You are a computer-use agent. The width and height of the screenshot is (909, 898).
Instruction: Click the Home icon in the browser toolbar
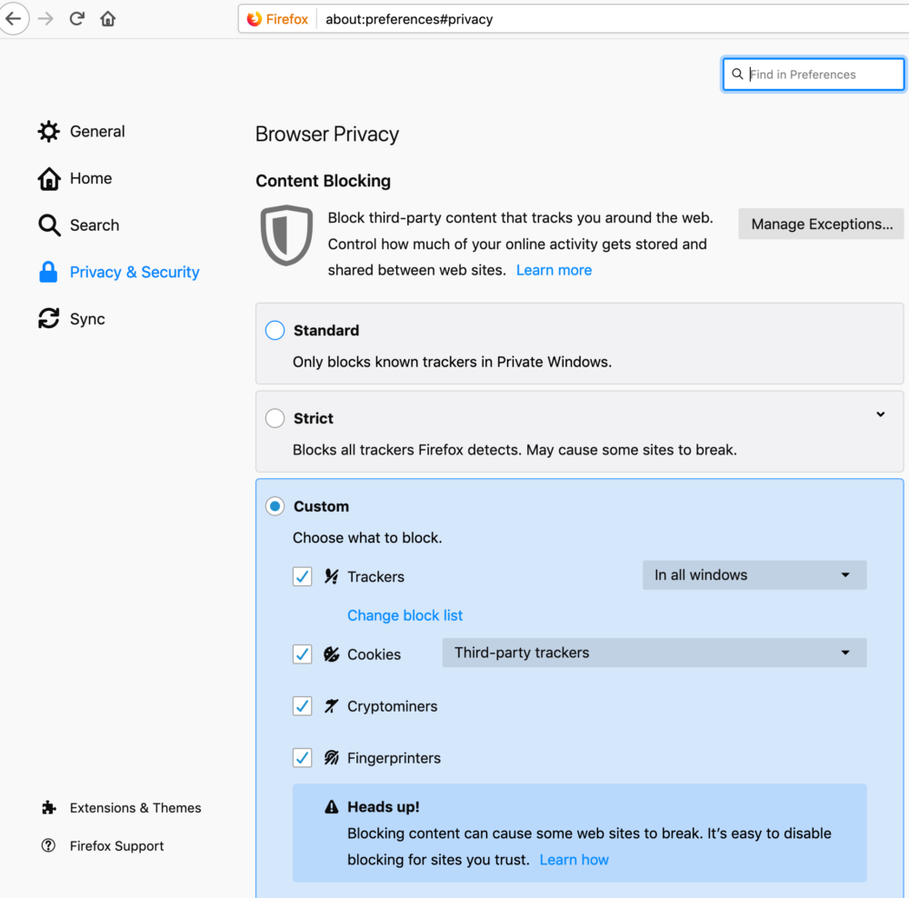(x=108, y=18)
